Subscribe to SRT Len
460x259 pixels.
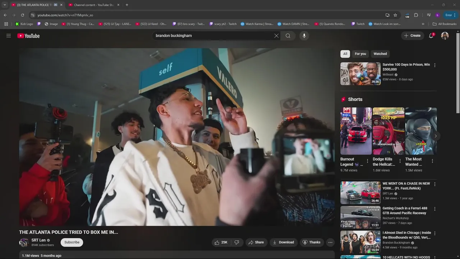[72, 242]
